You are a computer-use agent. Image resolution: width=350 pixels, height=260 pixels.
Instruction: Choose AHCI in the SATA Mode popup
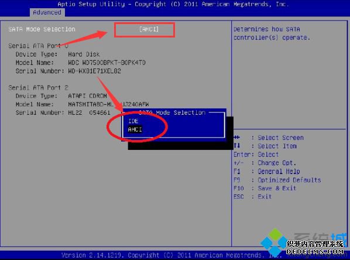tap(135, 129)
